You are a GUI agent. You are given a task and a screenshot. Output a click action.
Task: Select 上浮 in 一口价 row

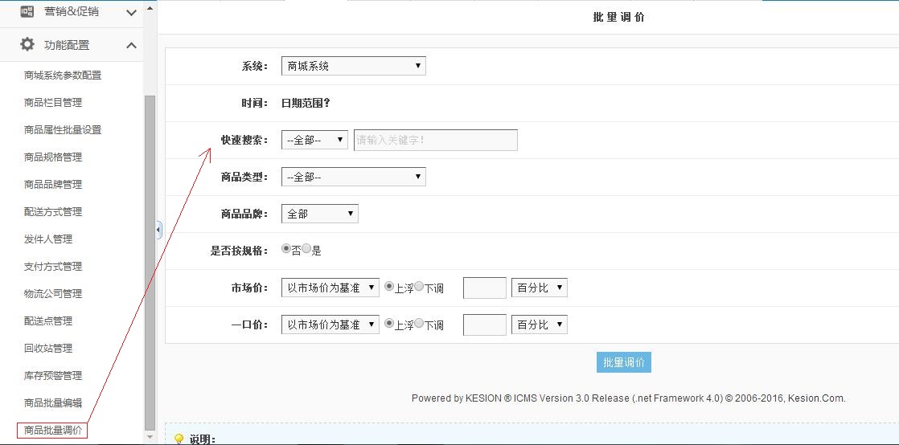389,324
